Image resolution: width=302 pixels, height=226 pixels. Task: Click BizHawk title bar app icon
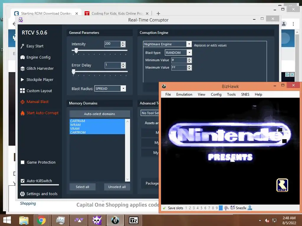click(164, 86)
